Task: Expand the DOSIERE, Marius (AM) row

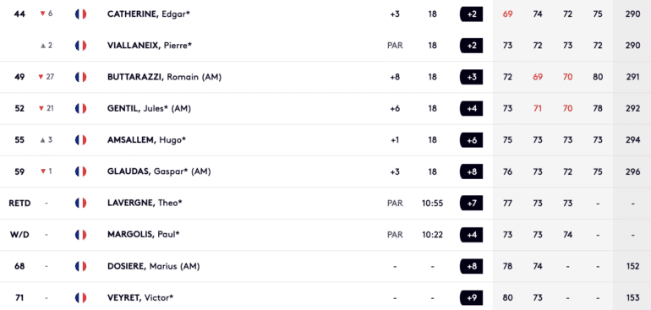Action: pos(325,266)
